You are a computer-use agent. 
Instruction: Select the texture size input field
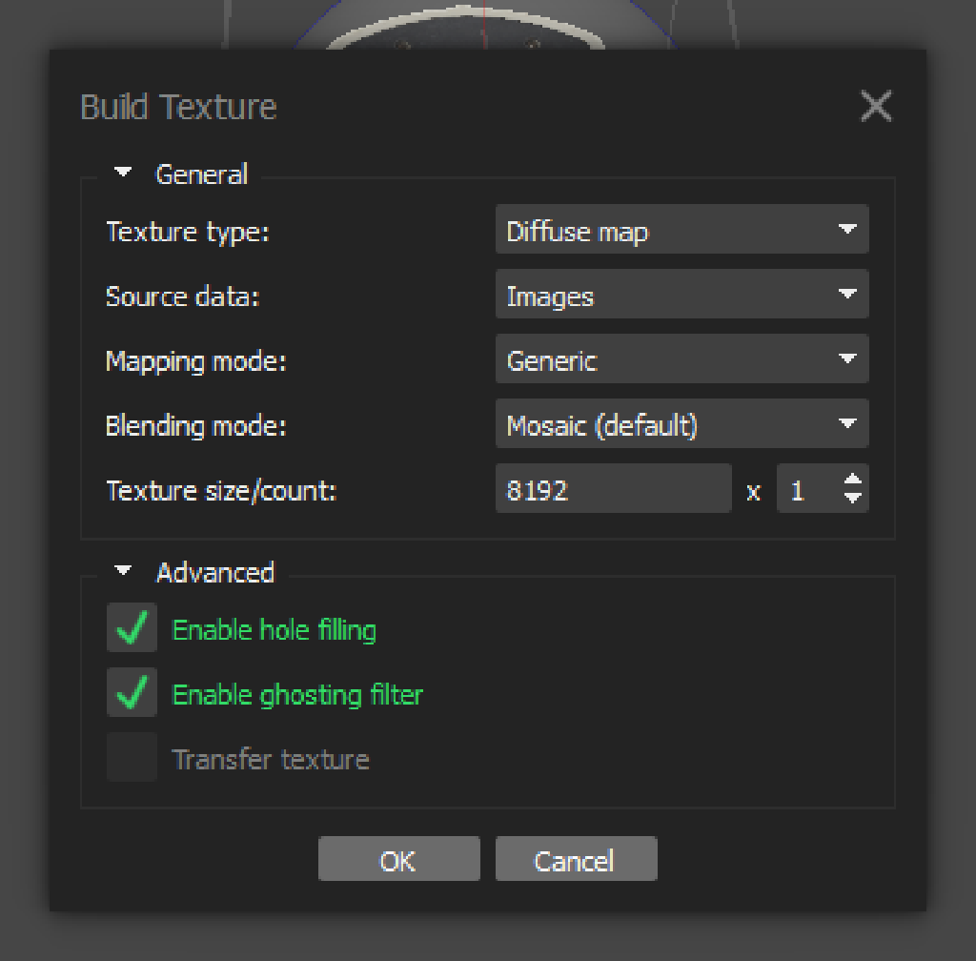click(613, 488)
